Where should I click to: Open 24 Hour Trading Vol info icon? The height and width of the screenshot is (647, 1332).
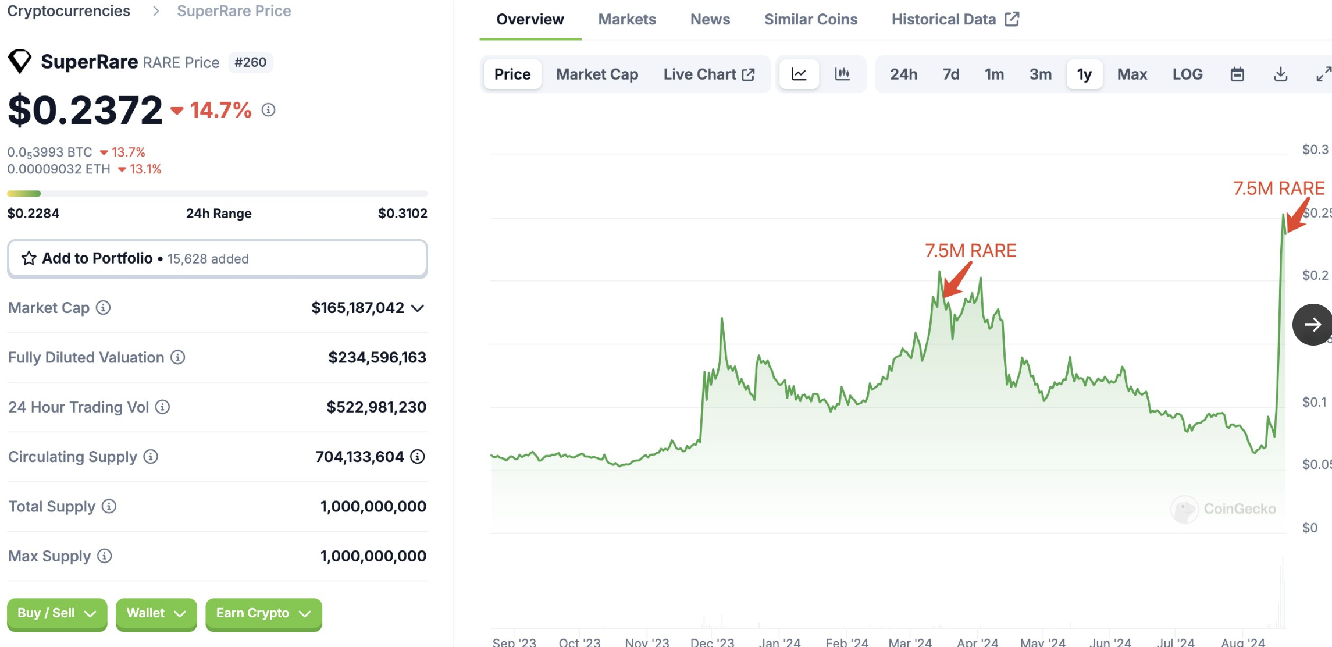tap(163, 407)
